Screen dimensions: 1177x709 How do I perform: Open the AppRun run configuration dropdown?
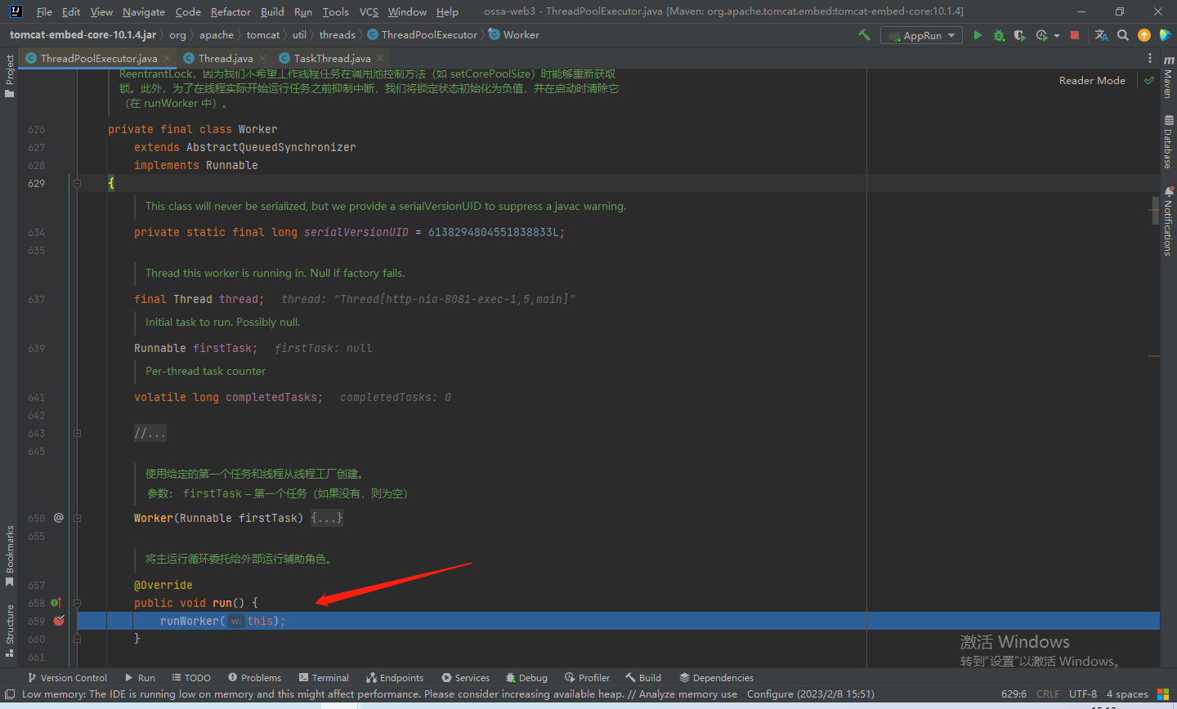[x=921, y=35]
